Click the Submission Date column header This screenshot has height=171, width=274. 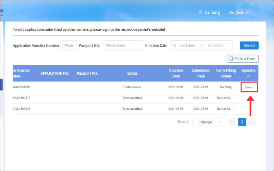coord(201,73)
